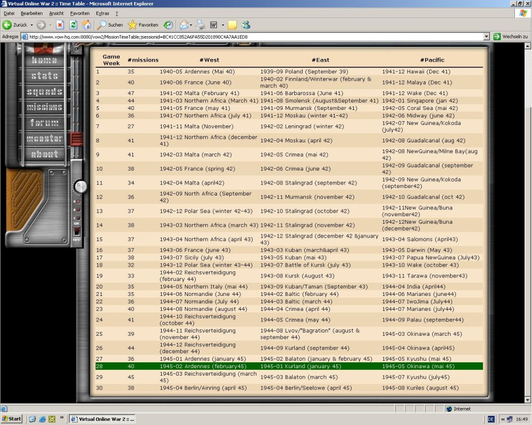
Task: Open the Extras menu
Action: (x=102, y=13)
